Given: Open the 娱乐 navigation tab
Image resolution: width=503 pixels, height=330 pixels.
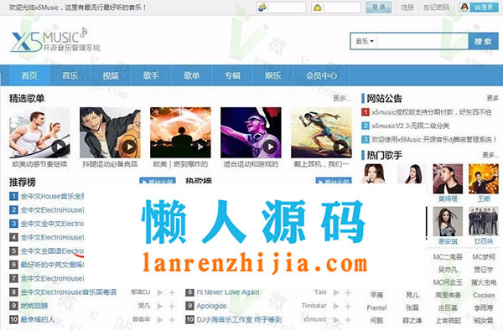Looking at the screenshot, I should [272, 75].
